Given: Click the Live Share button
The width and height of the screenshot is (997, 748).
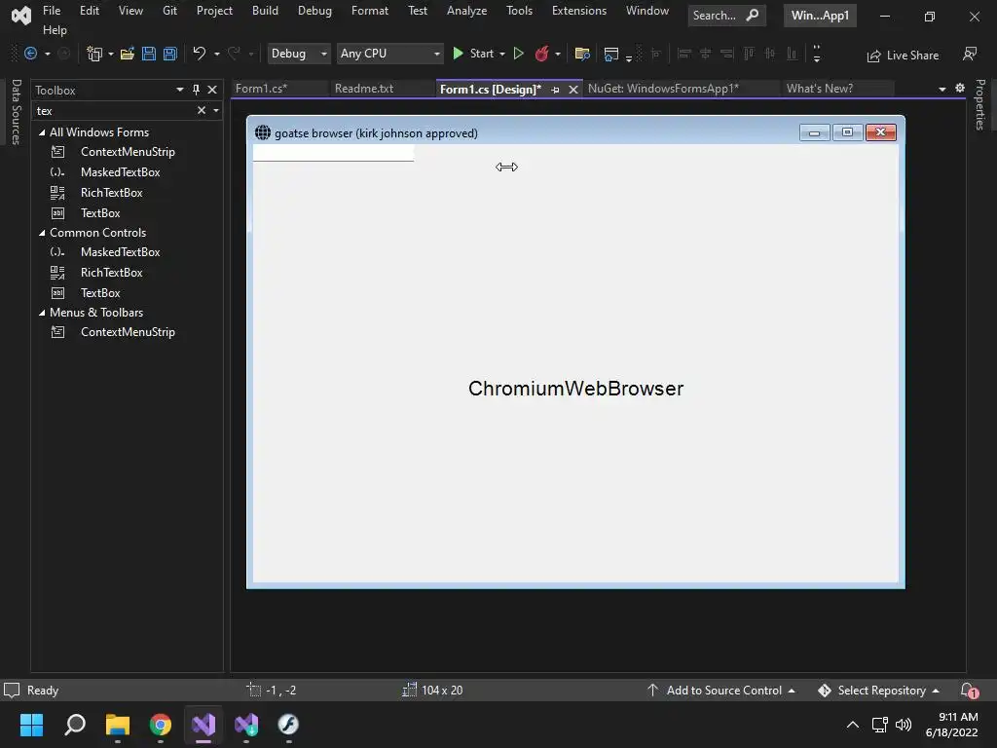Looking at the screenshot, I should point(903,56).
